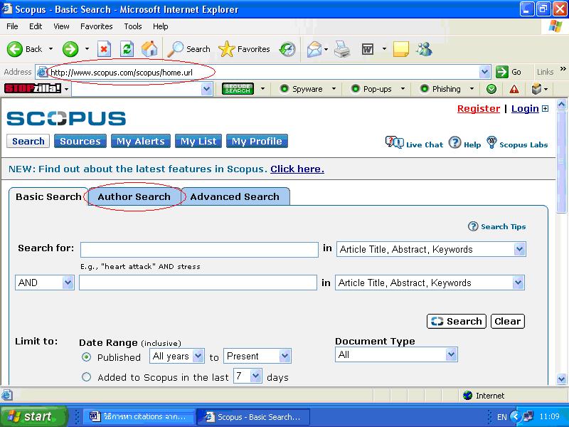Open the Tools menu
Image resolution: width=569 pixels, height=427 pixels.
point(133,26)
